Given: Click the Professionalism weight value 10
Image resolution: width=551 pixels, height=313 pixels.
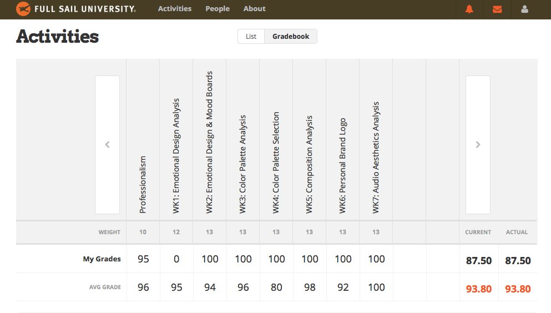Looking at the screenshot, I should (x=143, y=232).
